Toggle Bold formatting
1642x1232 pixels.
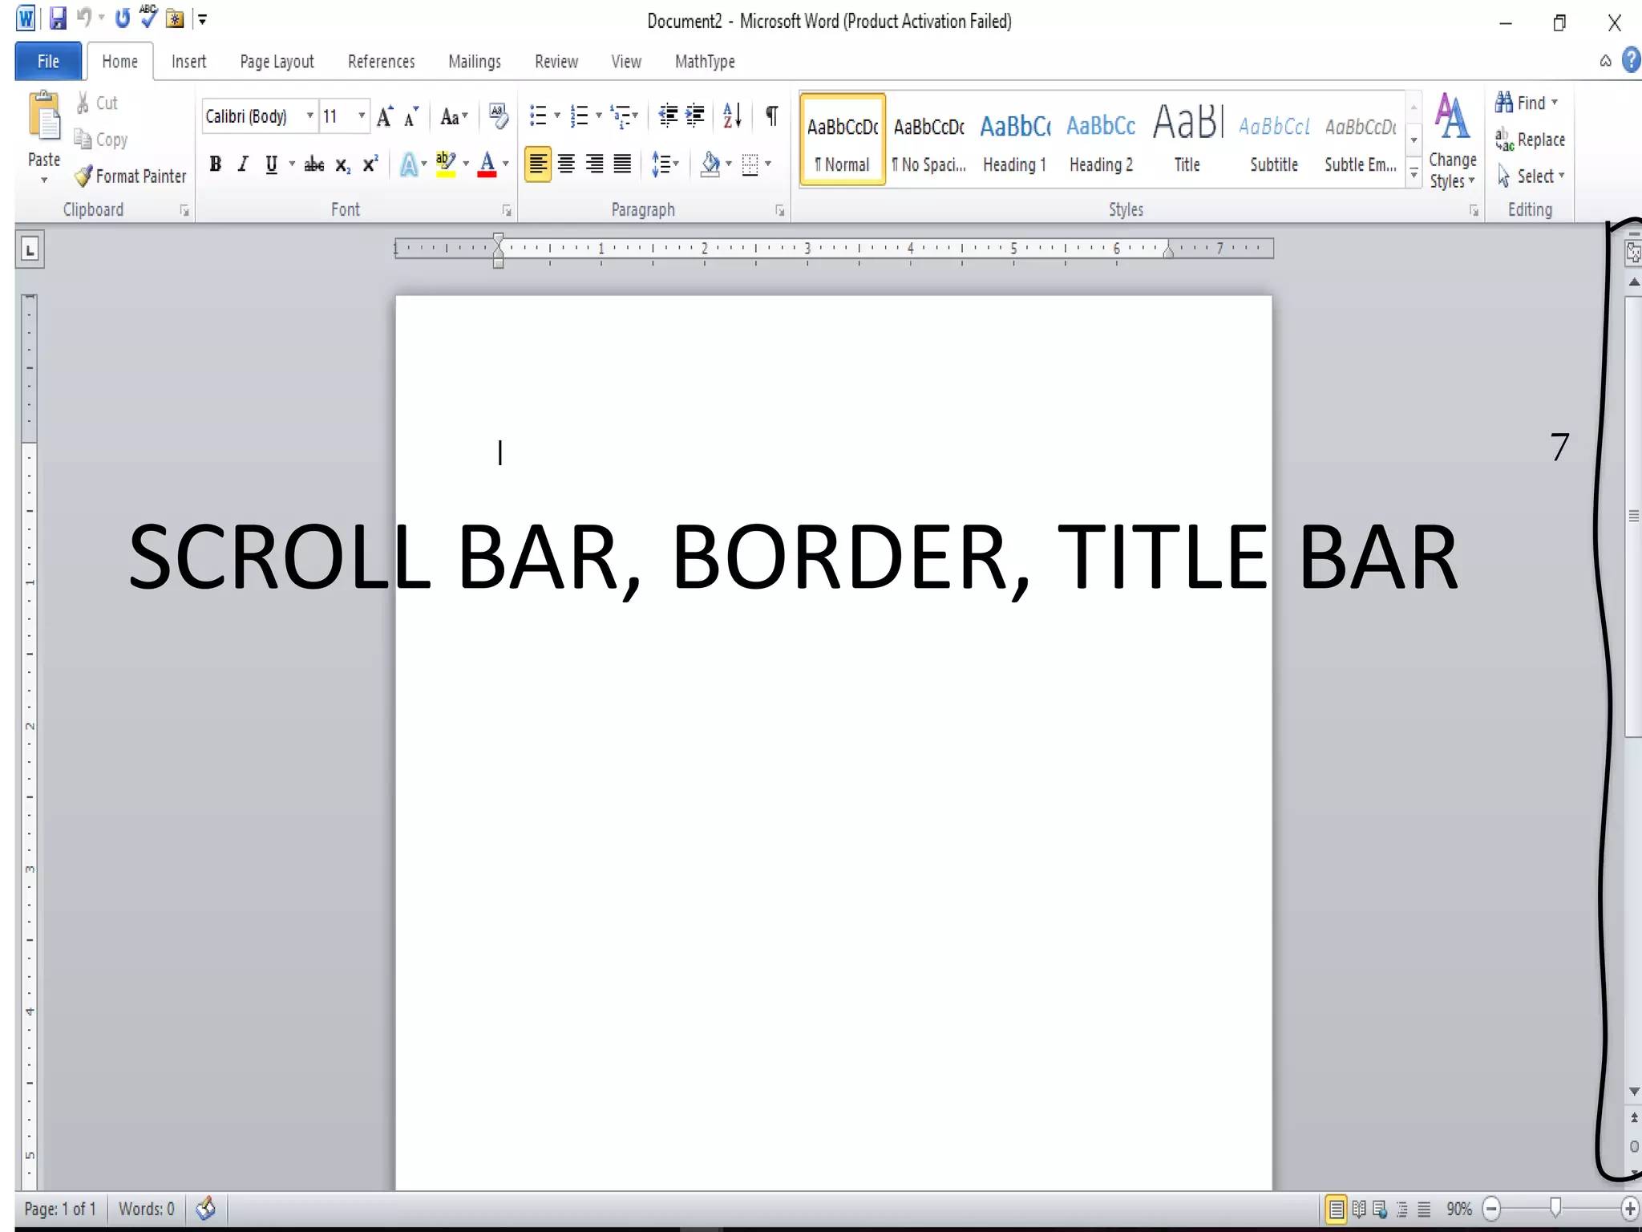tap(215, 164)
